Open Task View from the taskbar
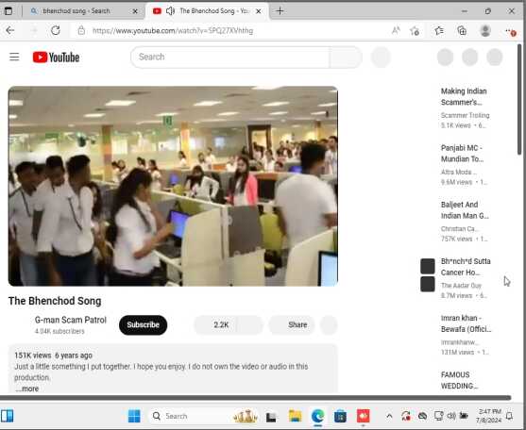526x430 pixels. click(271, 417)
